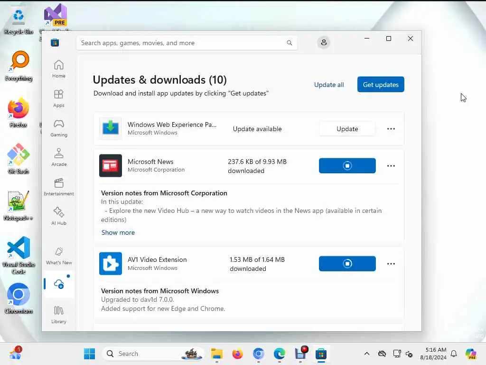Open Microsoft Edge from the taskbar
The height and width of the screenshot is (365, 486).
279,354
